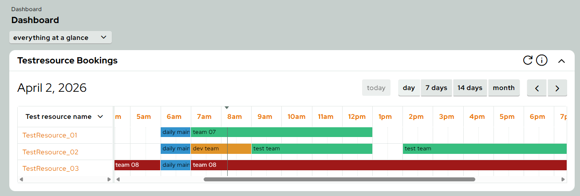This screenshot has height=196, width=580.
Task: Click the timeline horizontal scrollbar thumb
Action: (x=339, y=180)
